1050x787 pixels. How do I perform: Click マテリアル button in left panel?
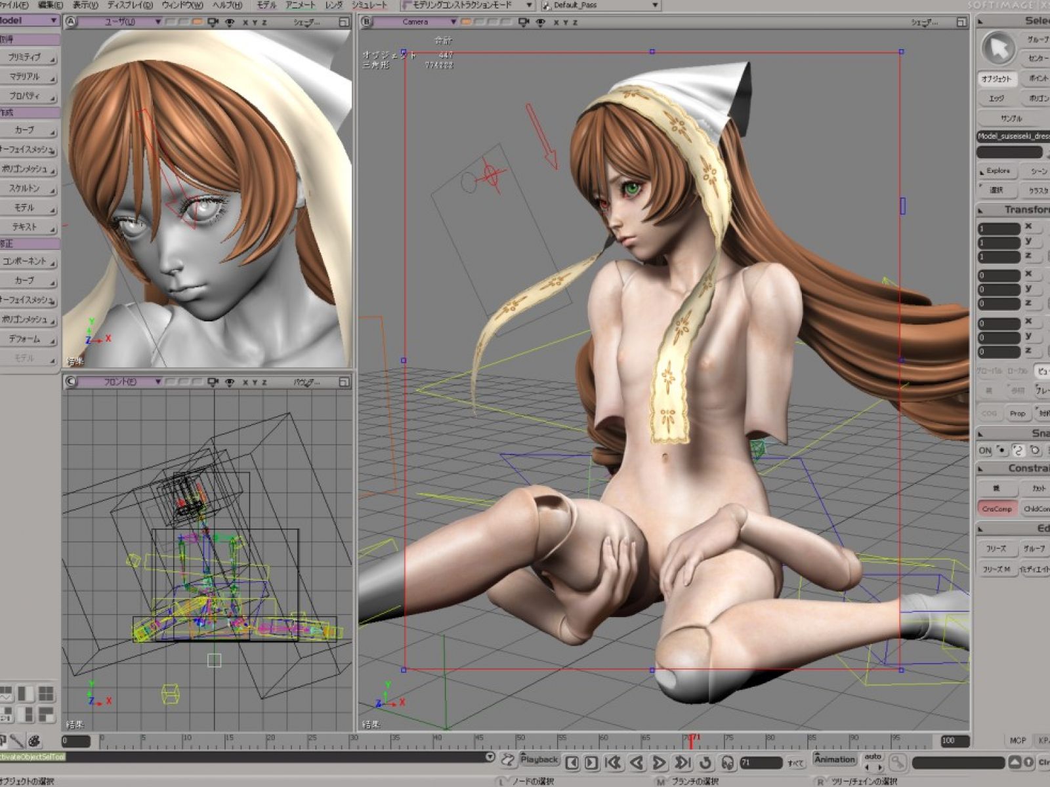28,77
